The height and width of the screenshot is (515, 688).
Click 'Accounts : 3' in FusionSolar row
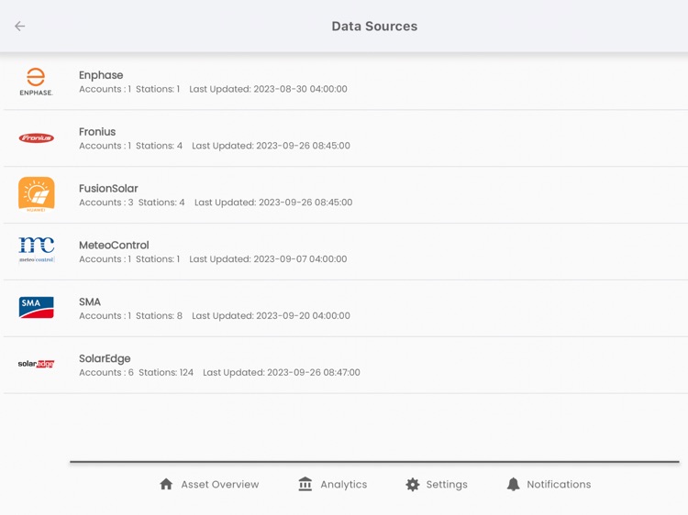[x=106, y=203]
